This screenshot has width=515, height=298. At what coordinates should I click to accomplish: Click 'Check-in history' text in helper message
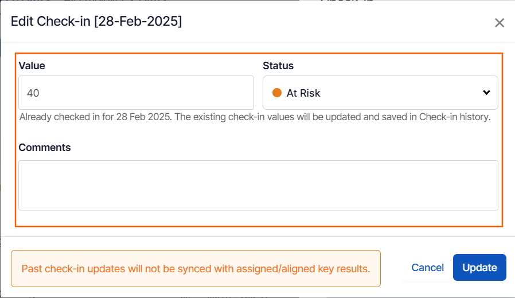(x=454, y=117)
